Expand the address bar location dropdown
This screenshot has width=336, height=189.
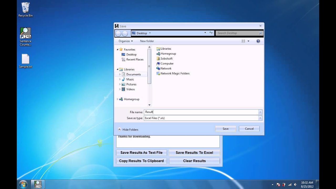click(x=205, y=33)
